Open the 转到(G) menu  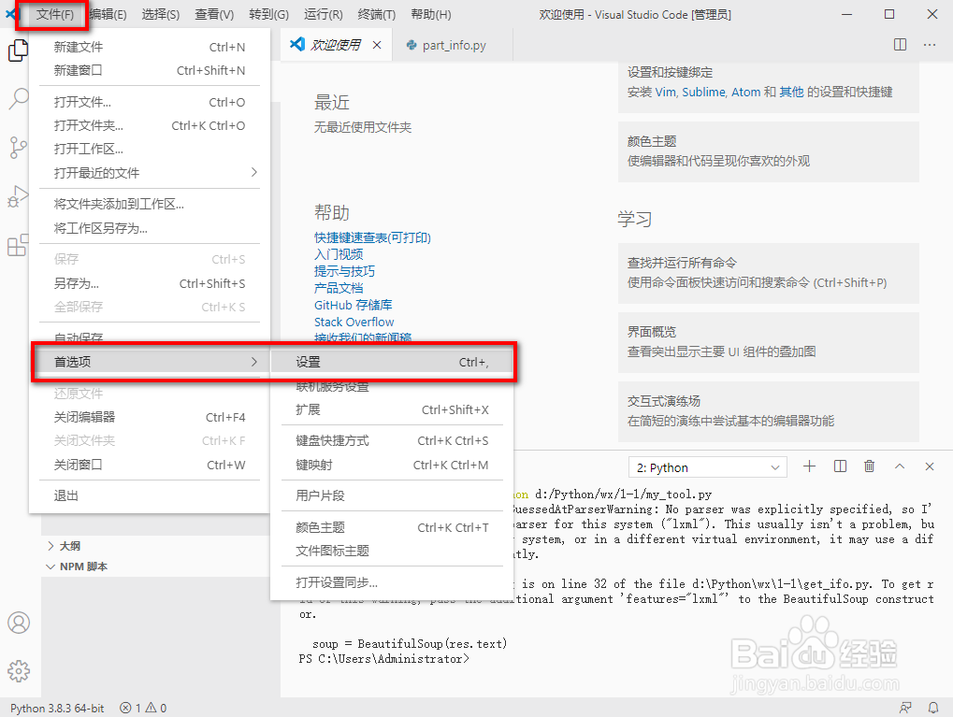click(x=268, y=15)
